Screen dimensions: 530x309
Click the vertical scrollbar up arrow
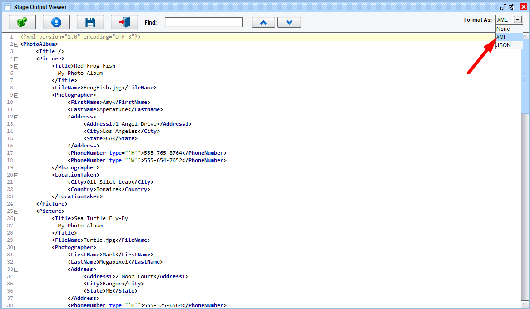click(x=525, y=36)
